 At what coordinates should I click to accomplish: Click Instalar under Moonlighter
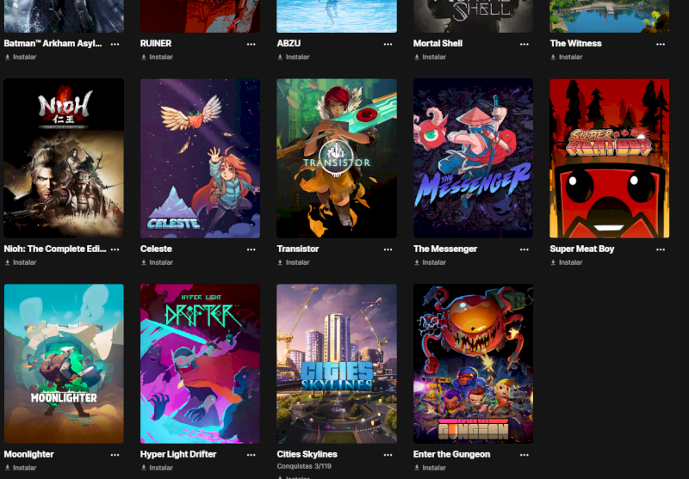point(21,468)
